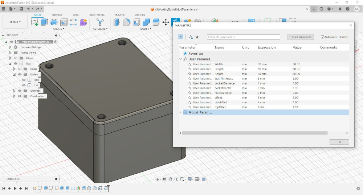Select the Combine tool
The image size is (363, 195).
pos(146,22)
